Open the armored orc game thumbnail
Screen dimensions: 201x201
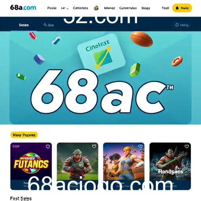point(77,161)
